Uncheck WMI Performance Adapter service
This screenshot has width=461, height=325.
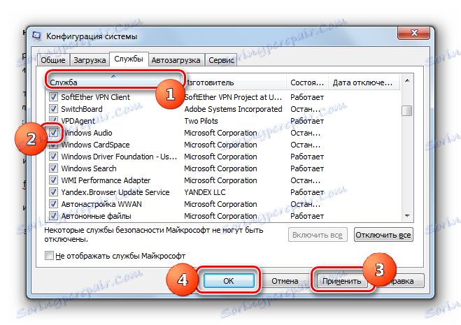pyautogui.click(x=53, y=180)
